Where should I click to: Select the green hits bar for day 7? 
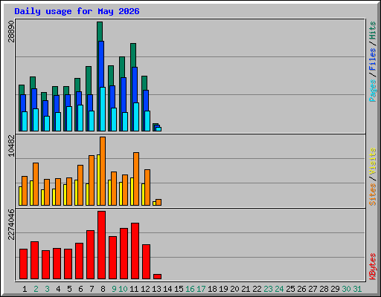click(89, 80)
